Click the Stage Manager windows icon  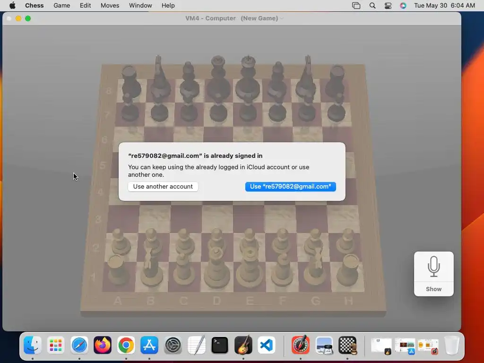(356, 6)
